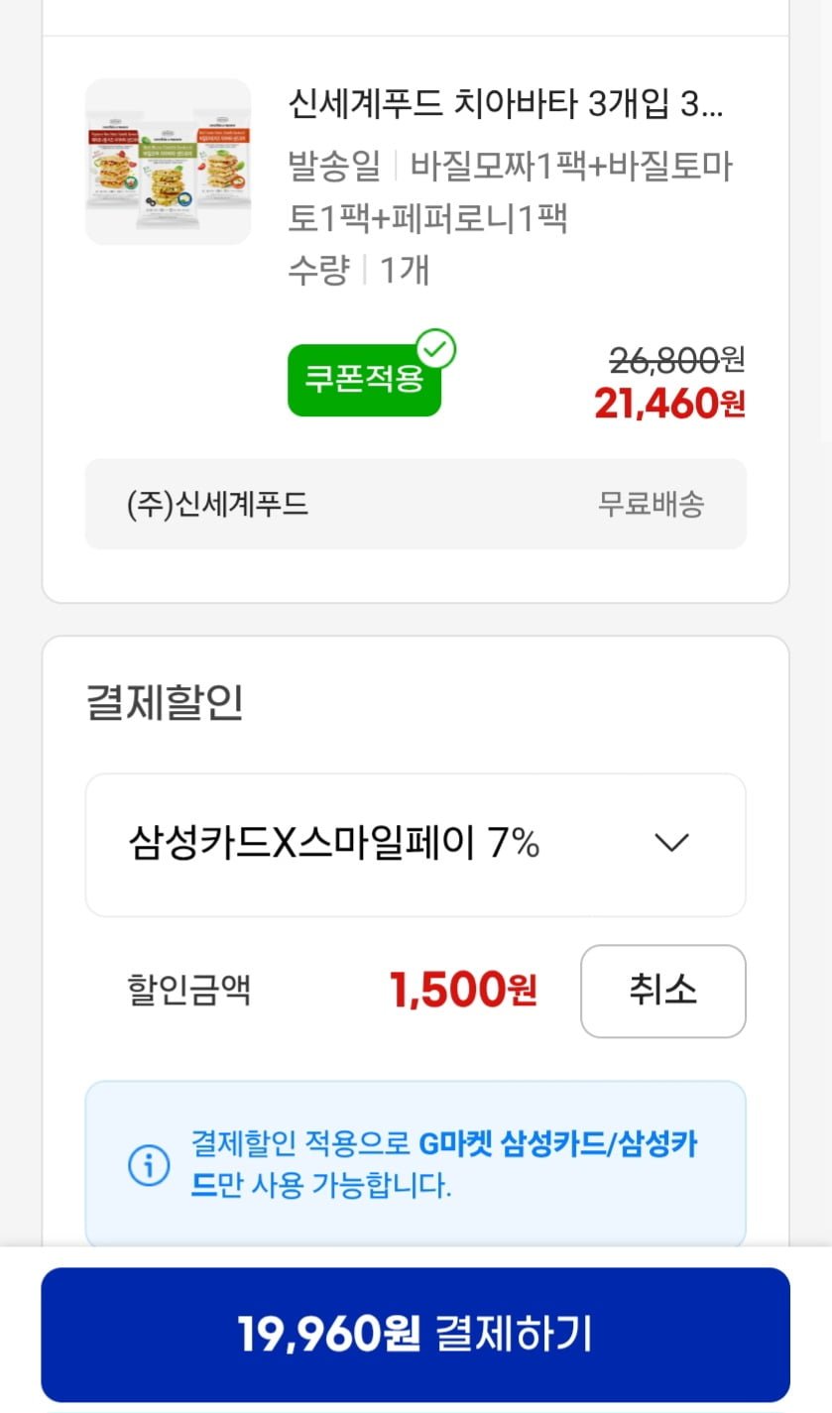Tap the green checkmark on the coupon badge
The width and height of the screenshot is (832, 1413).
point(435,349)
